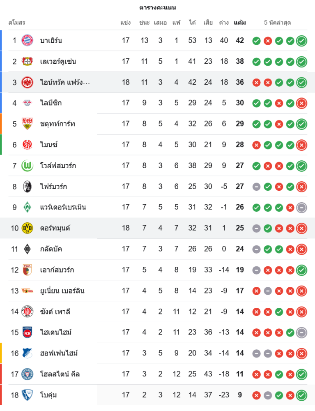Click the Wolfsburg green W logo
315x411 pixels.
point(27,166)
